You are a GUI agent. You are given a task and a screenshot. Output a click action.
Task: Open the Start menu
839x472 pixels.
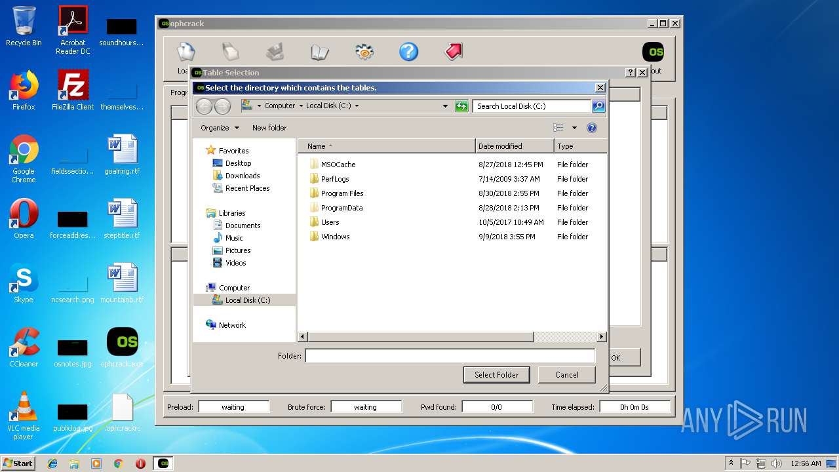point(18,463)
